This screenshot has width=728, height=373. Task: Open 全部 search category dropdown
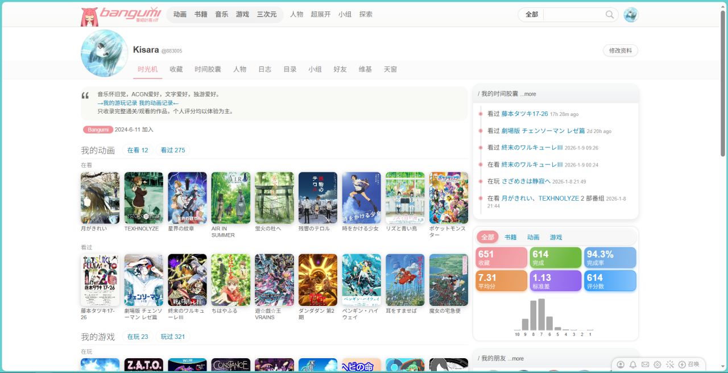531,15
